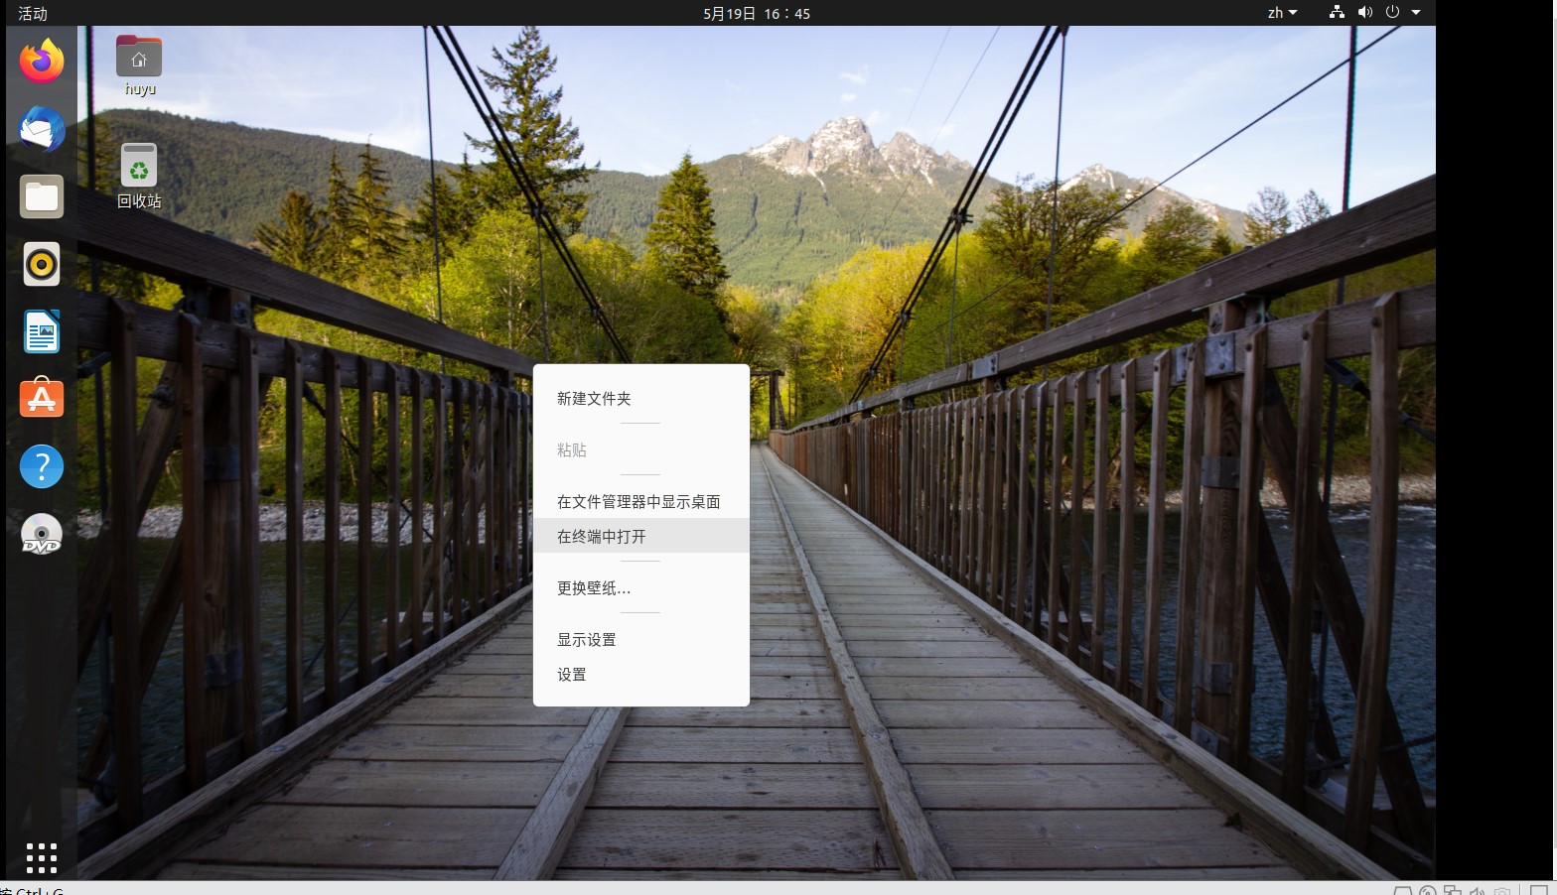Open Ubuntu Software store from the dock

[x=42, y=398]
